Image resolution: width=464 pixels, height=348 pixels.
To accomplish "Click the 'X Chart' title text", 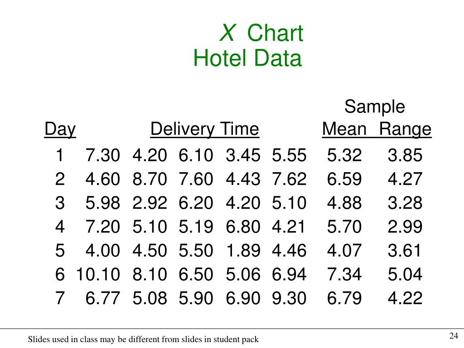I will [x=261, y=33].
